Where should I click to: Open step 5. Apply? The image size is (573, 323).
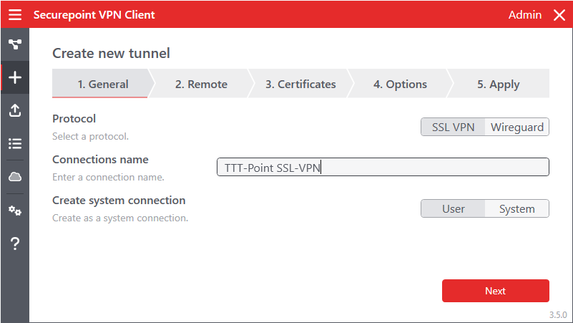coord(498,85)
